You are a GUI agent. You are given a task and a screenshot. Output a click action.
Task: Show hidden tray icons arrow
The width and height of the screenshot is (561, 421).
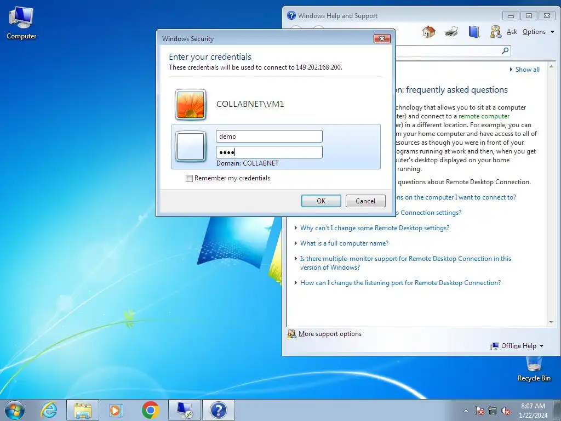(x=466, y=411)
